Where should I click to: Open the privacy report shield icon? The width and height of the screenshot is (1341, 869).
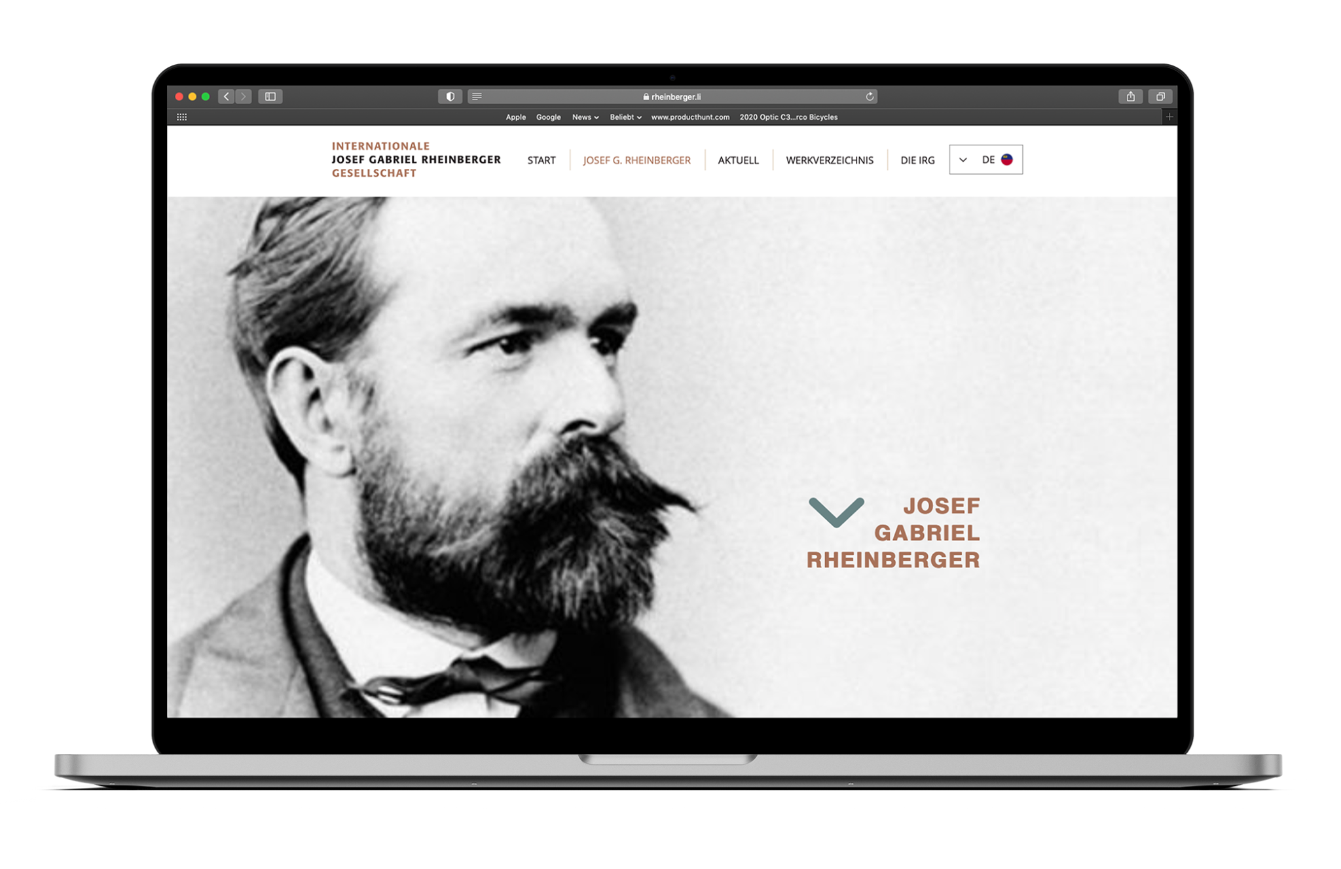450,97
